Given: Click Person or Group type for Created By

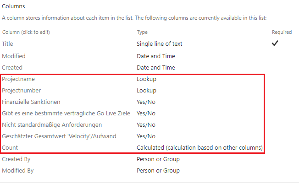Looking at the screenshot, I should [x=158, y=159].
